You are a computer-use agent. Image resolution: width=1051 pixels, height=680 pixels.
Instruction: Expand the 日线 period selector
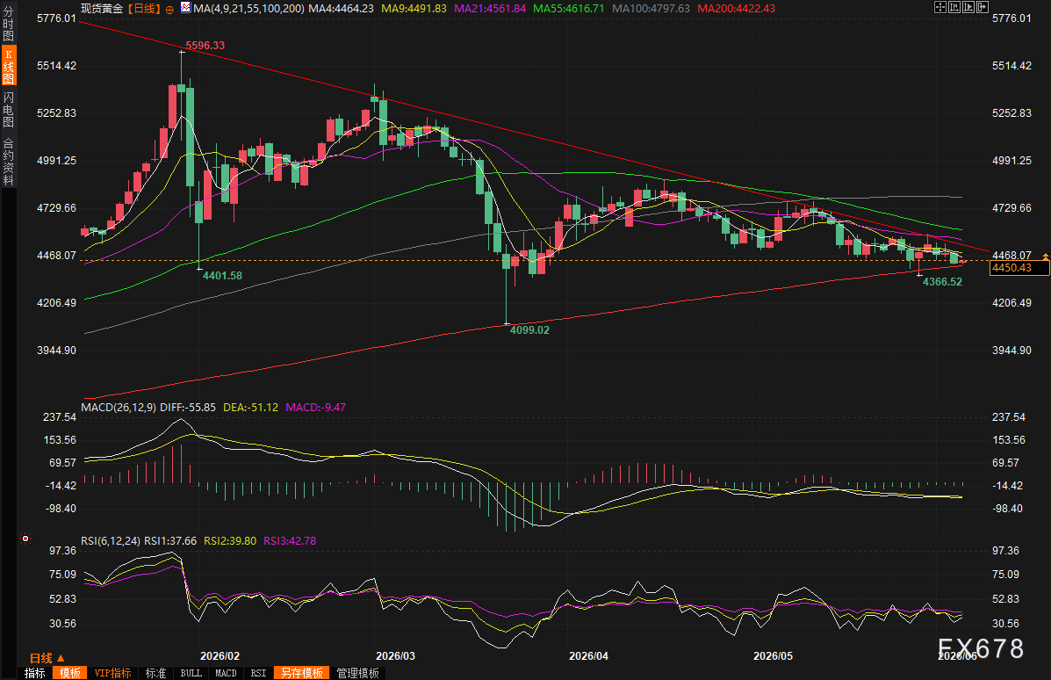[47, 658]
